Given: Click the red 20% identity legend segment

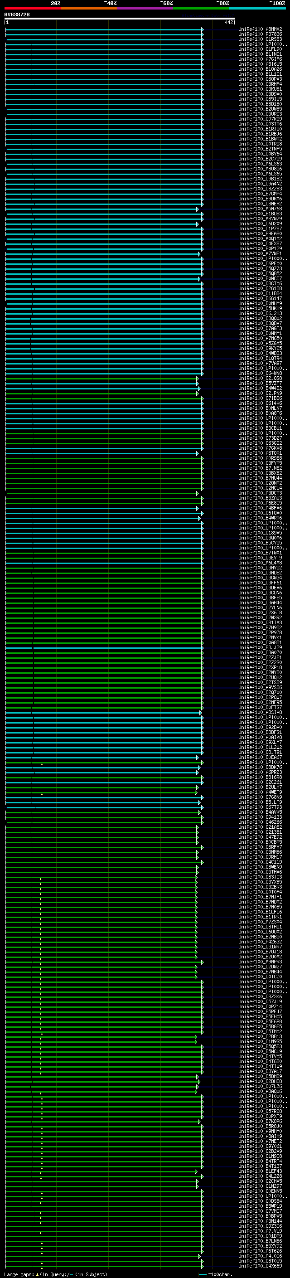Looking at the screenshot, I should [32, 8].
